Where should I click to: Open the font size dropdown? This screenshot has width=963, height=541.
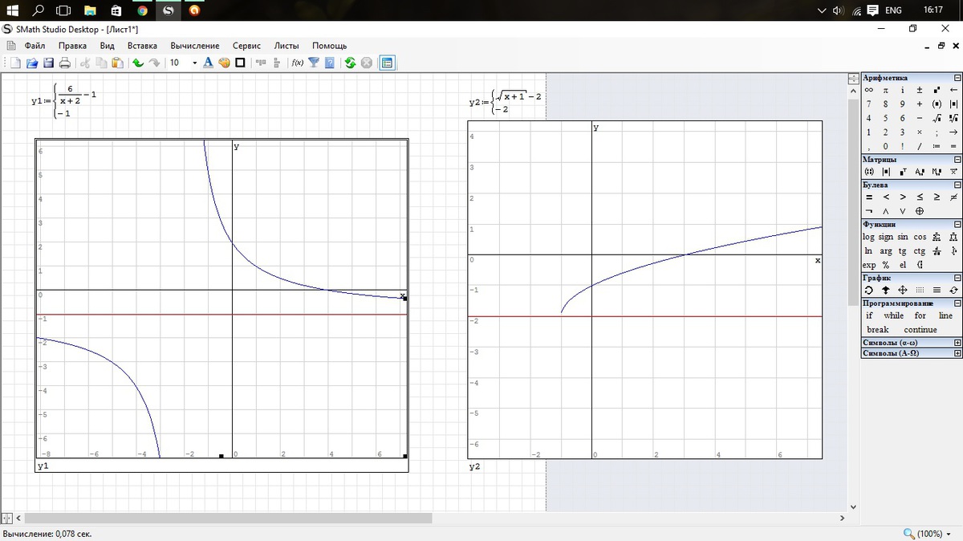click(x=195, y=63)
